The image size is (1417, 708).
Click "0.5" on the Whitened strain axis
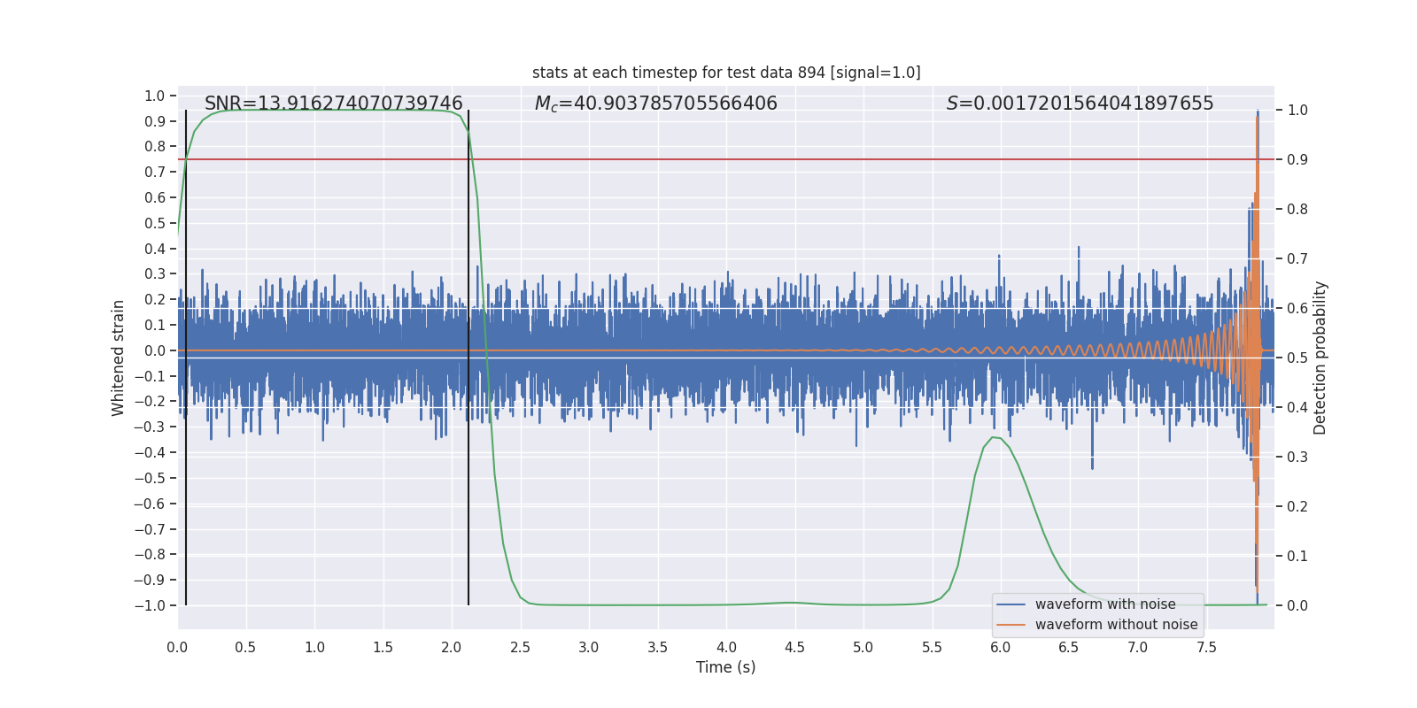point(155,223)
